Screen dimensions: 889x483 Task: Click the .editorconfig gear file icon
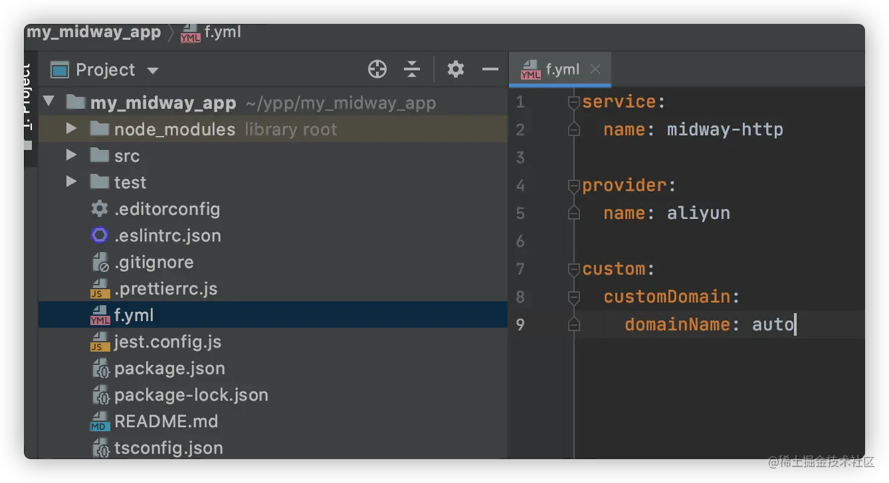(100, 209)
